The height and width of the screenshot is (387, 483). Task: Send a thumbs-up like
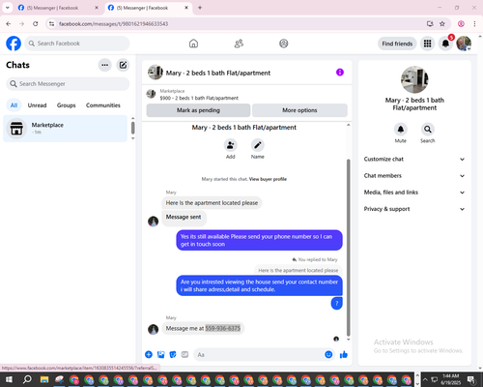tap(344, 355)
